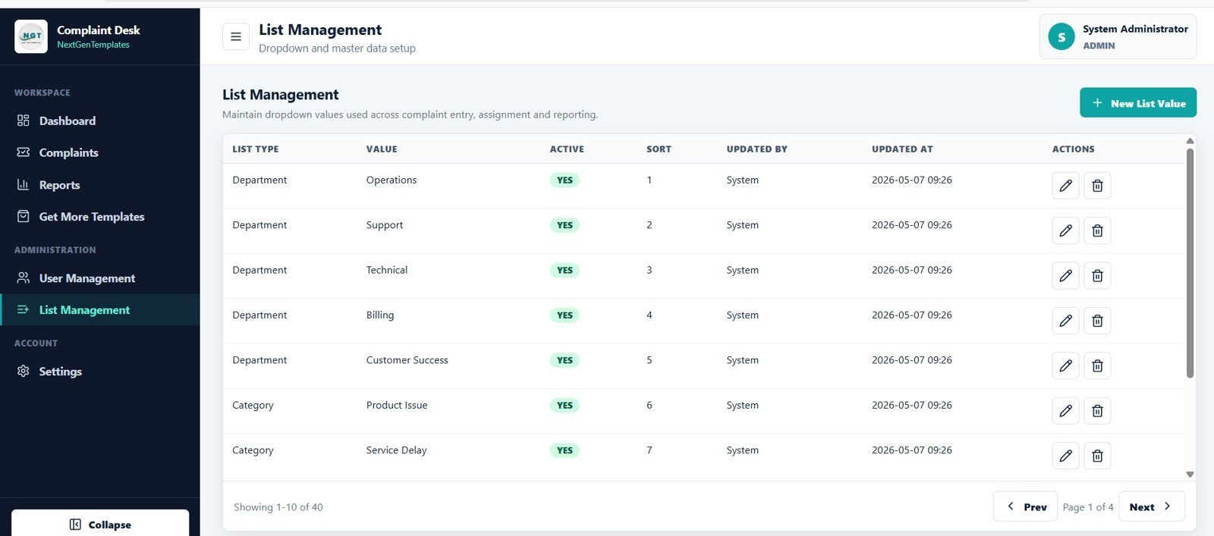Click the table scrollbar up arrow
The image size is (1214, 536).
click(x=1190, y=141)
